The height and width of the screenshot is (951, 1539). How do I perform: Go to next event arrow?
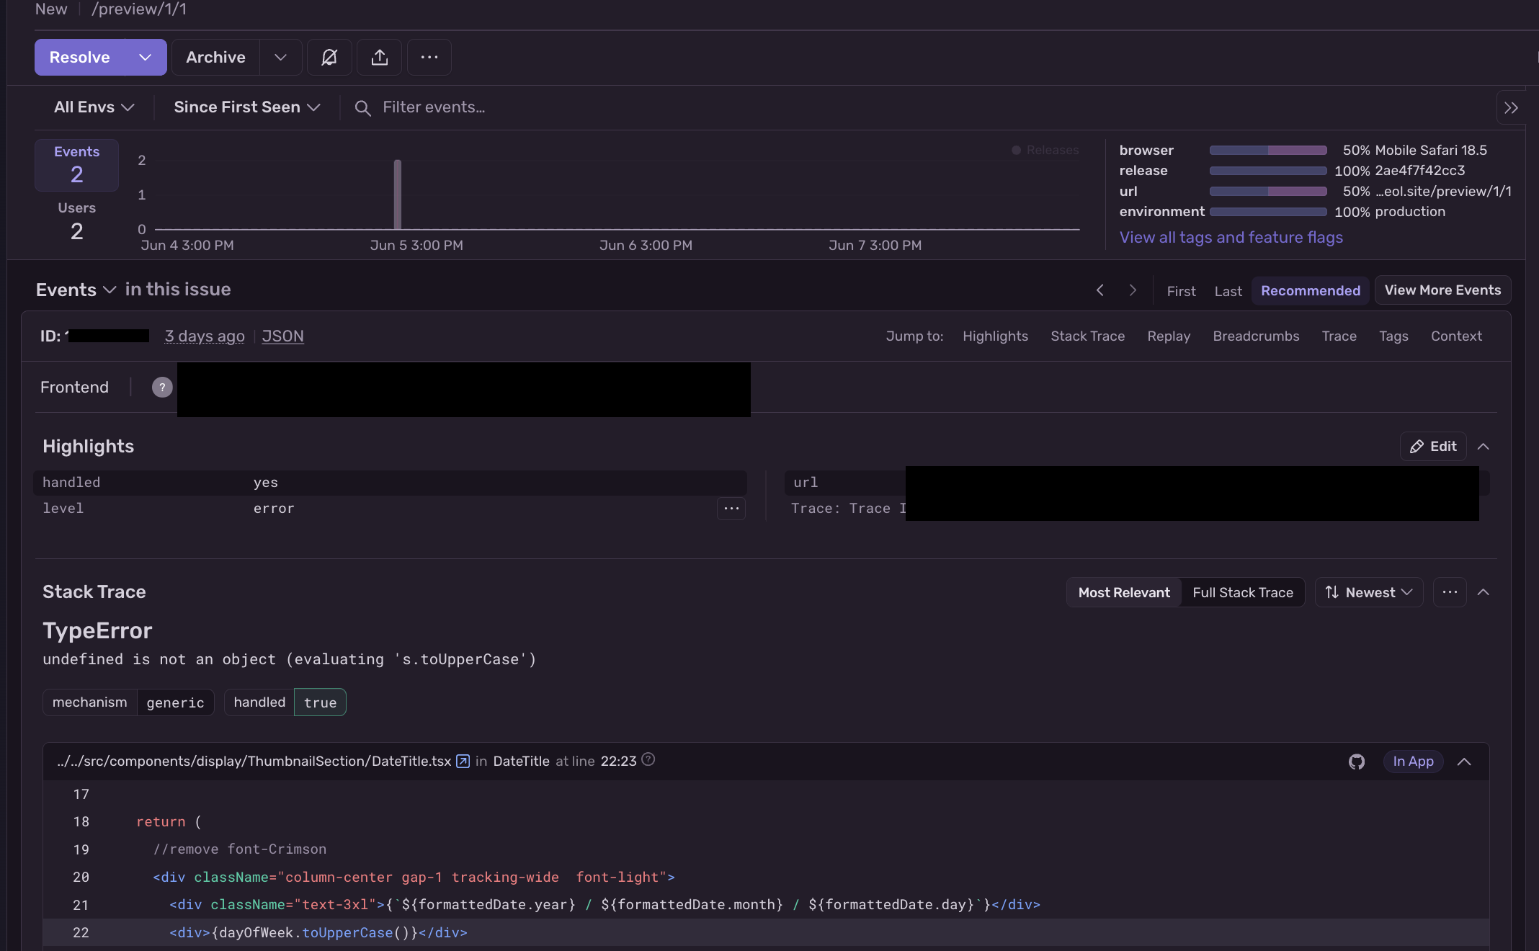pyautogui.click(x=1133, y=290)
